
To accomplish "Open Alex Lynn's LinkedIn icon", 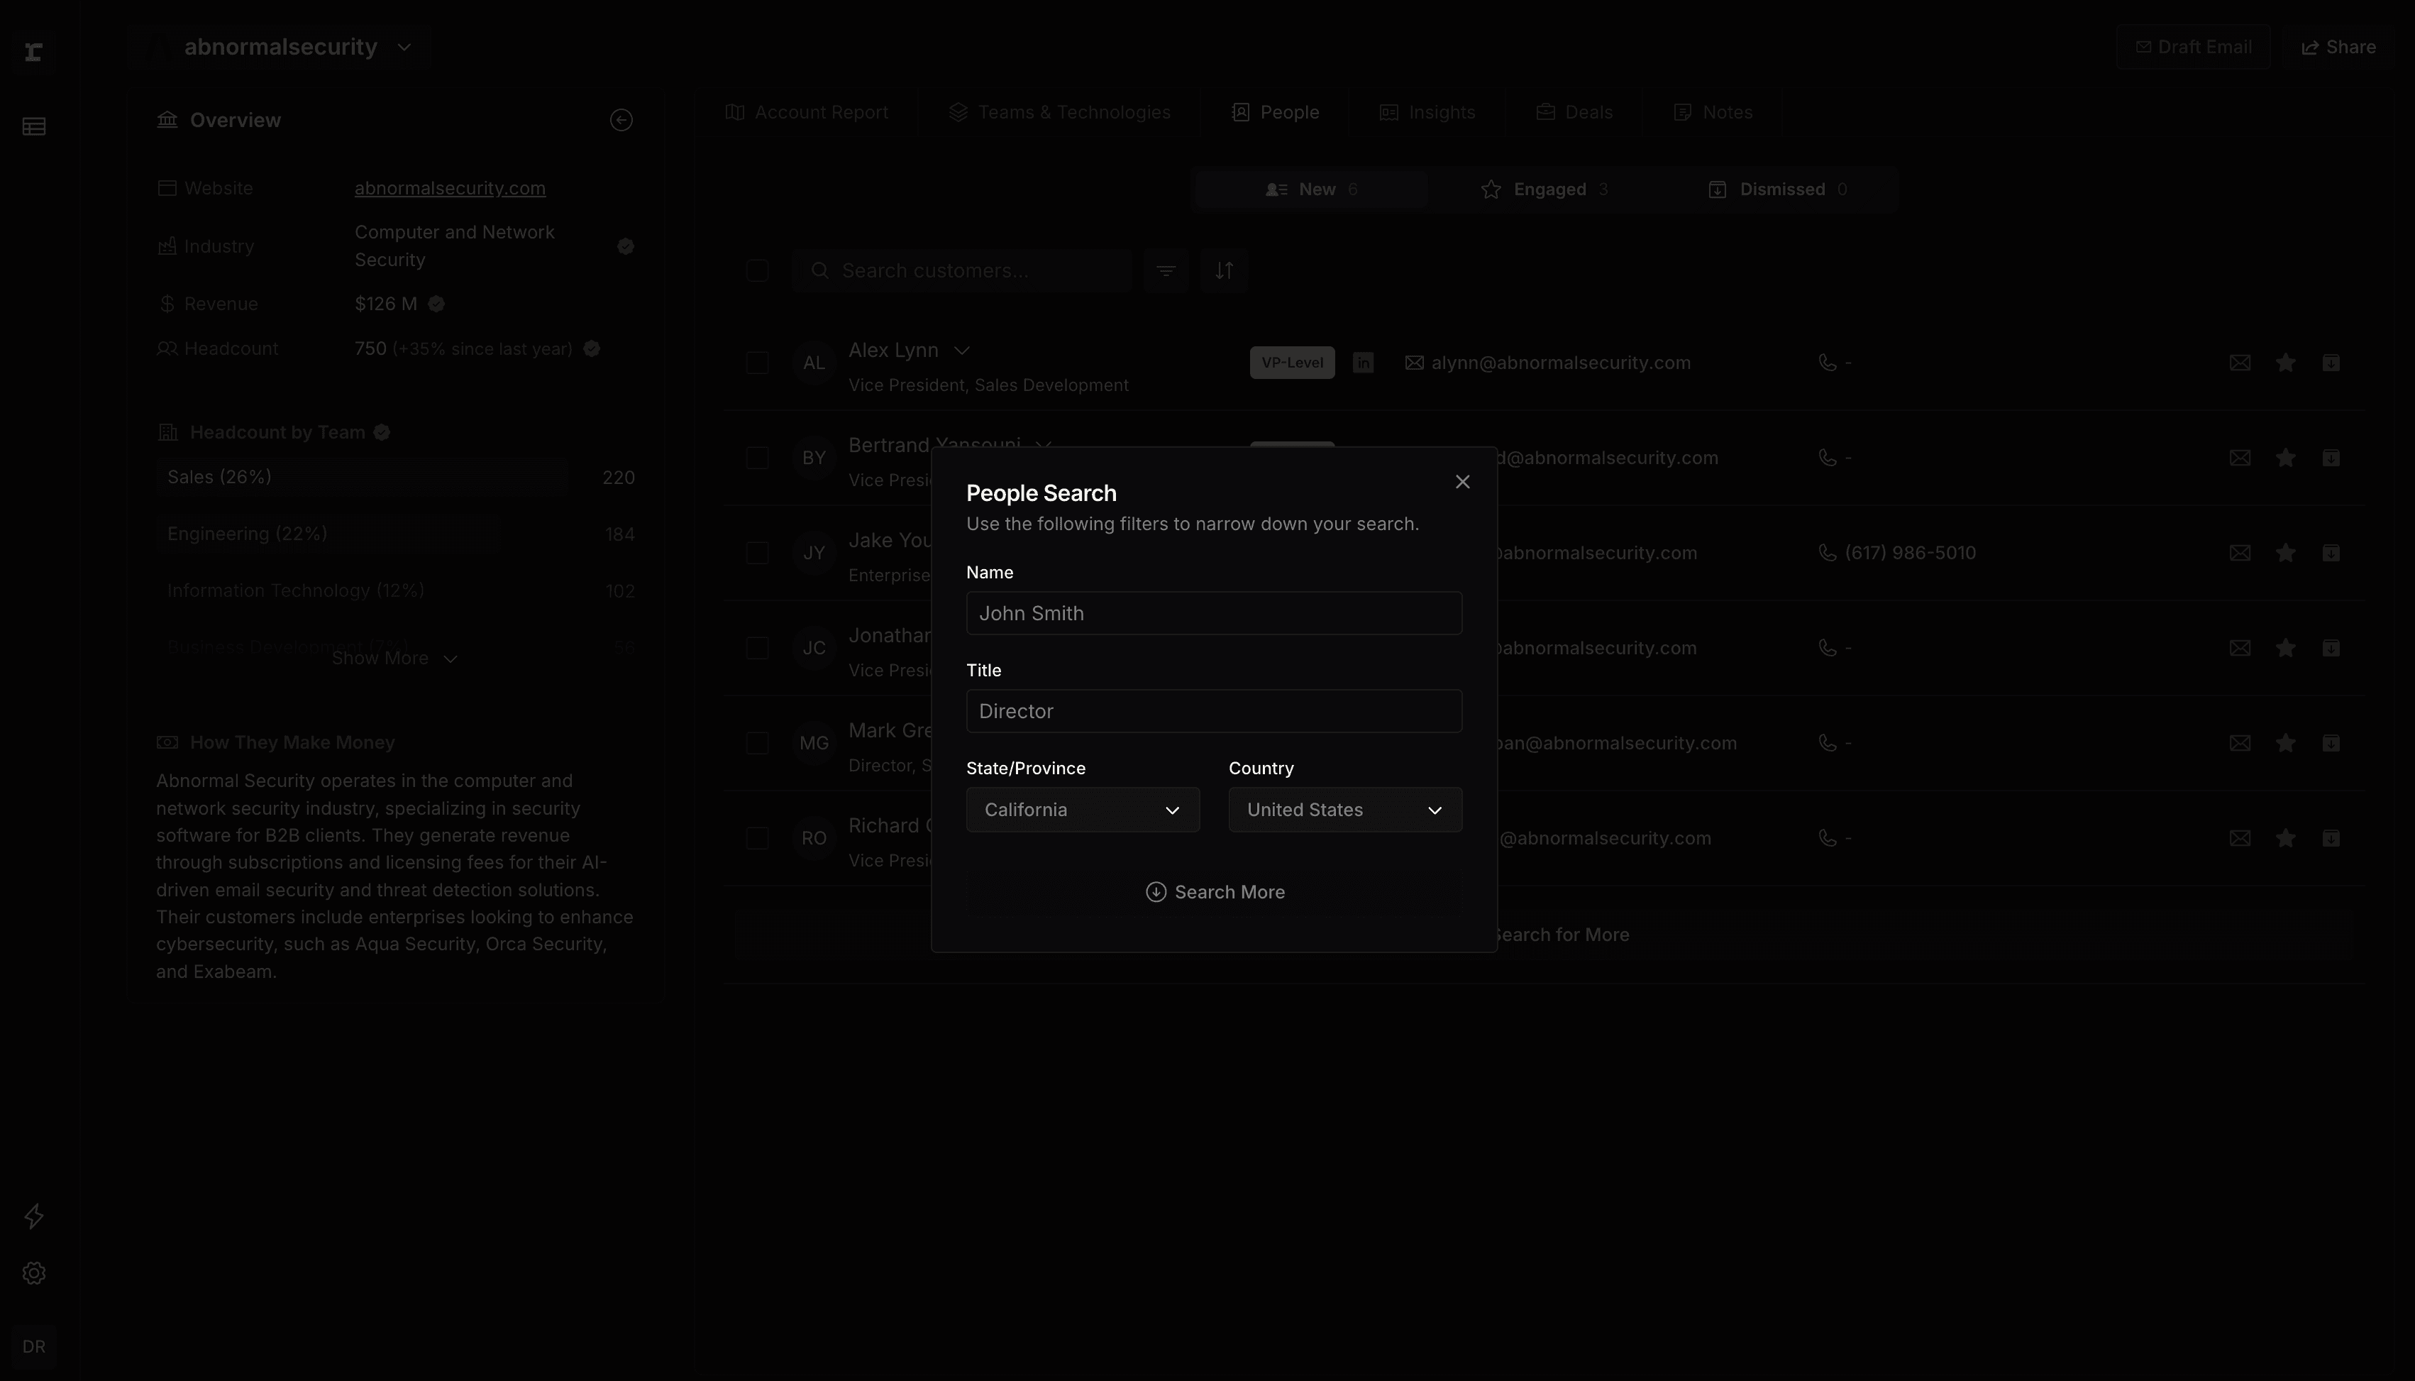I will coord(1363,363).
